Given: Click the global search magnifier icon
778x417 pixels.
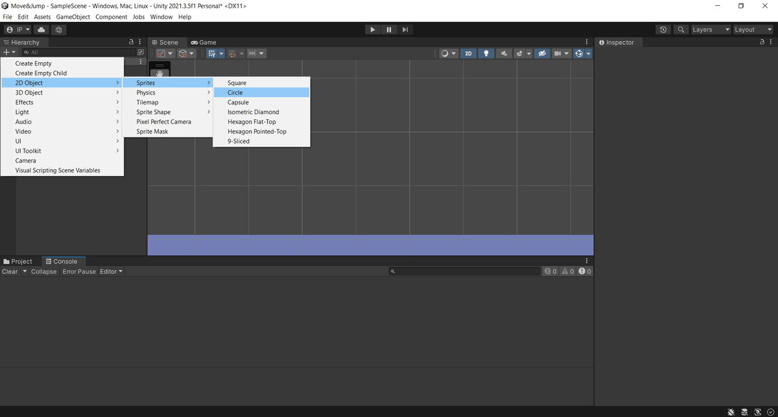Looking at the screenshot, I should coord(681,30).
